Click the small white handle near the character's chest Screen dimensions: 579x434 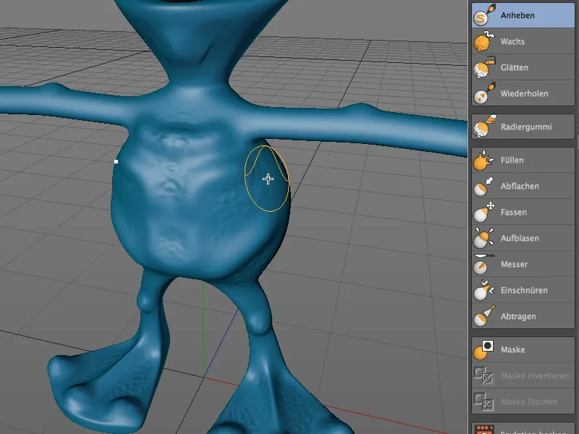(116, 163)
